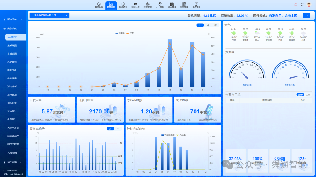Screen dimensions: 316x177
Task: Expand the 配电系统 sidebar group
Action: tap(13, 20)
